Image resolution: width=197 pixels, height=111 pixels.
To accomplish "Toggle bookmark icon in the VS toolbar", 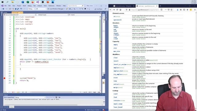I will tap(85, 9).
